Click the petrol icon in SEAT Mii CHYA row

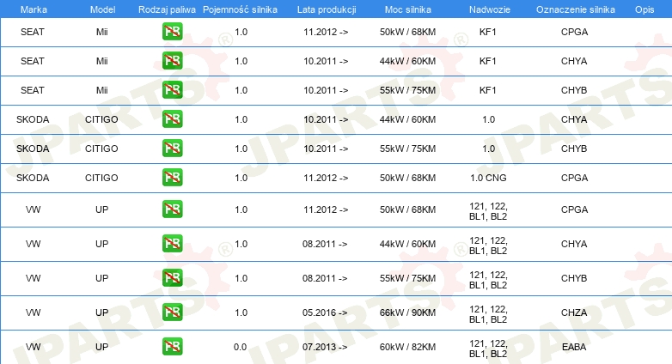tap(172, 61)
